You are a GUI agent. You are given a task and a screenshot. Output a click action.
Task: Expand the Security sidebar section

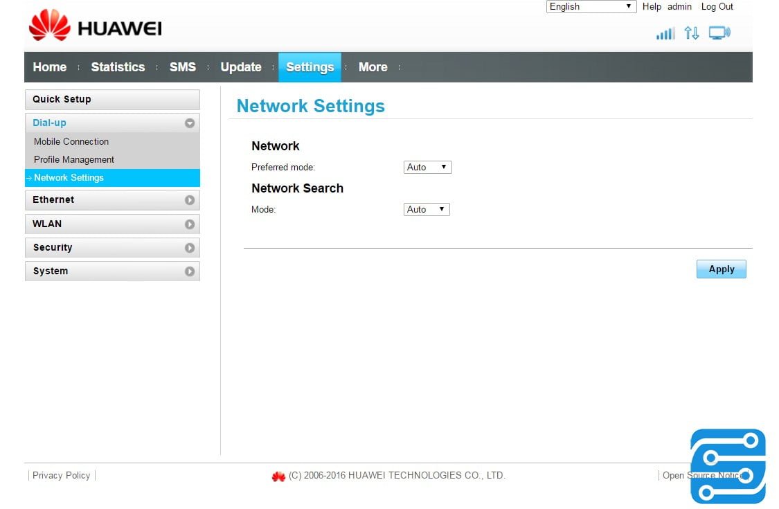(189, 248)
